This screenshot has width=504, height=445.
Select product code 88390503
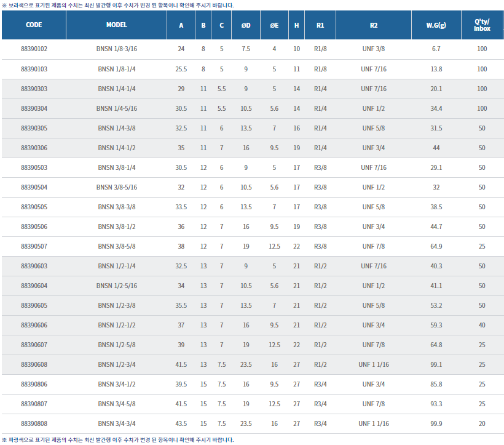[x=34, y=167]
